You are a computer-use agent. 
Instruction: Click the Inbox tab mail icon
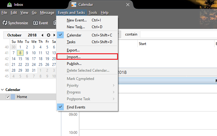[x=10, y=5]
